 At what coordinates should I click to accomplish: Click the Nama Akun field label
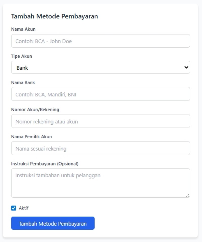pos(23,29)
